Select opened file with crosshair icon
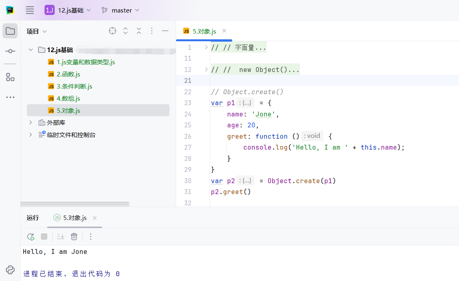 coord(113,31)
